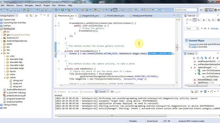Toggle Mark Occurrences in toolbar
220x123 pixels.
coord(115,10)
